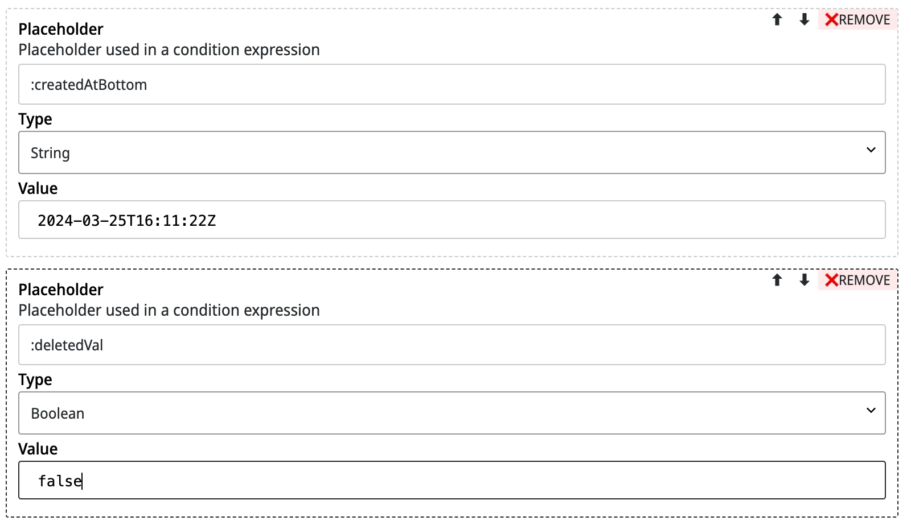Viewport: 911px width, 529px height.
Task: Click the Value label above false
Action: coord(38,449)
